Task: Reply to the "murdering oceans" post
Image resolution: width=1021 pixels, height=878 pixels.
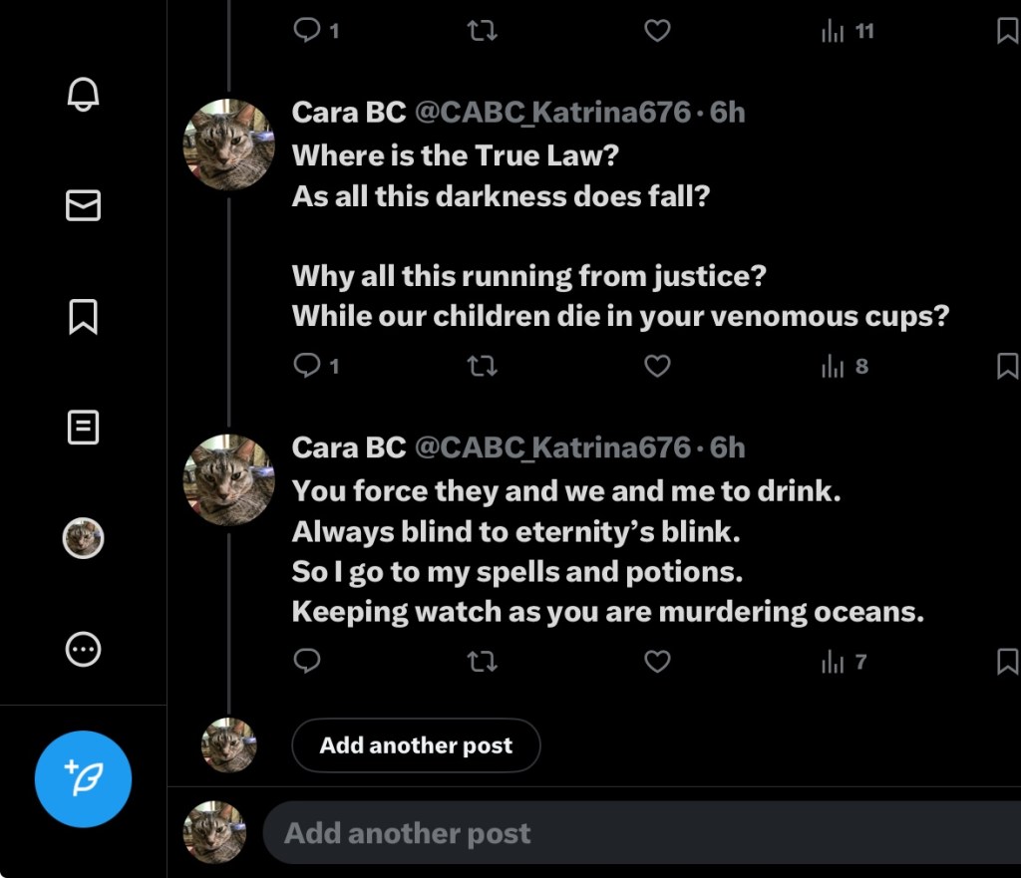Action: [307, 661]
